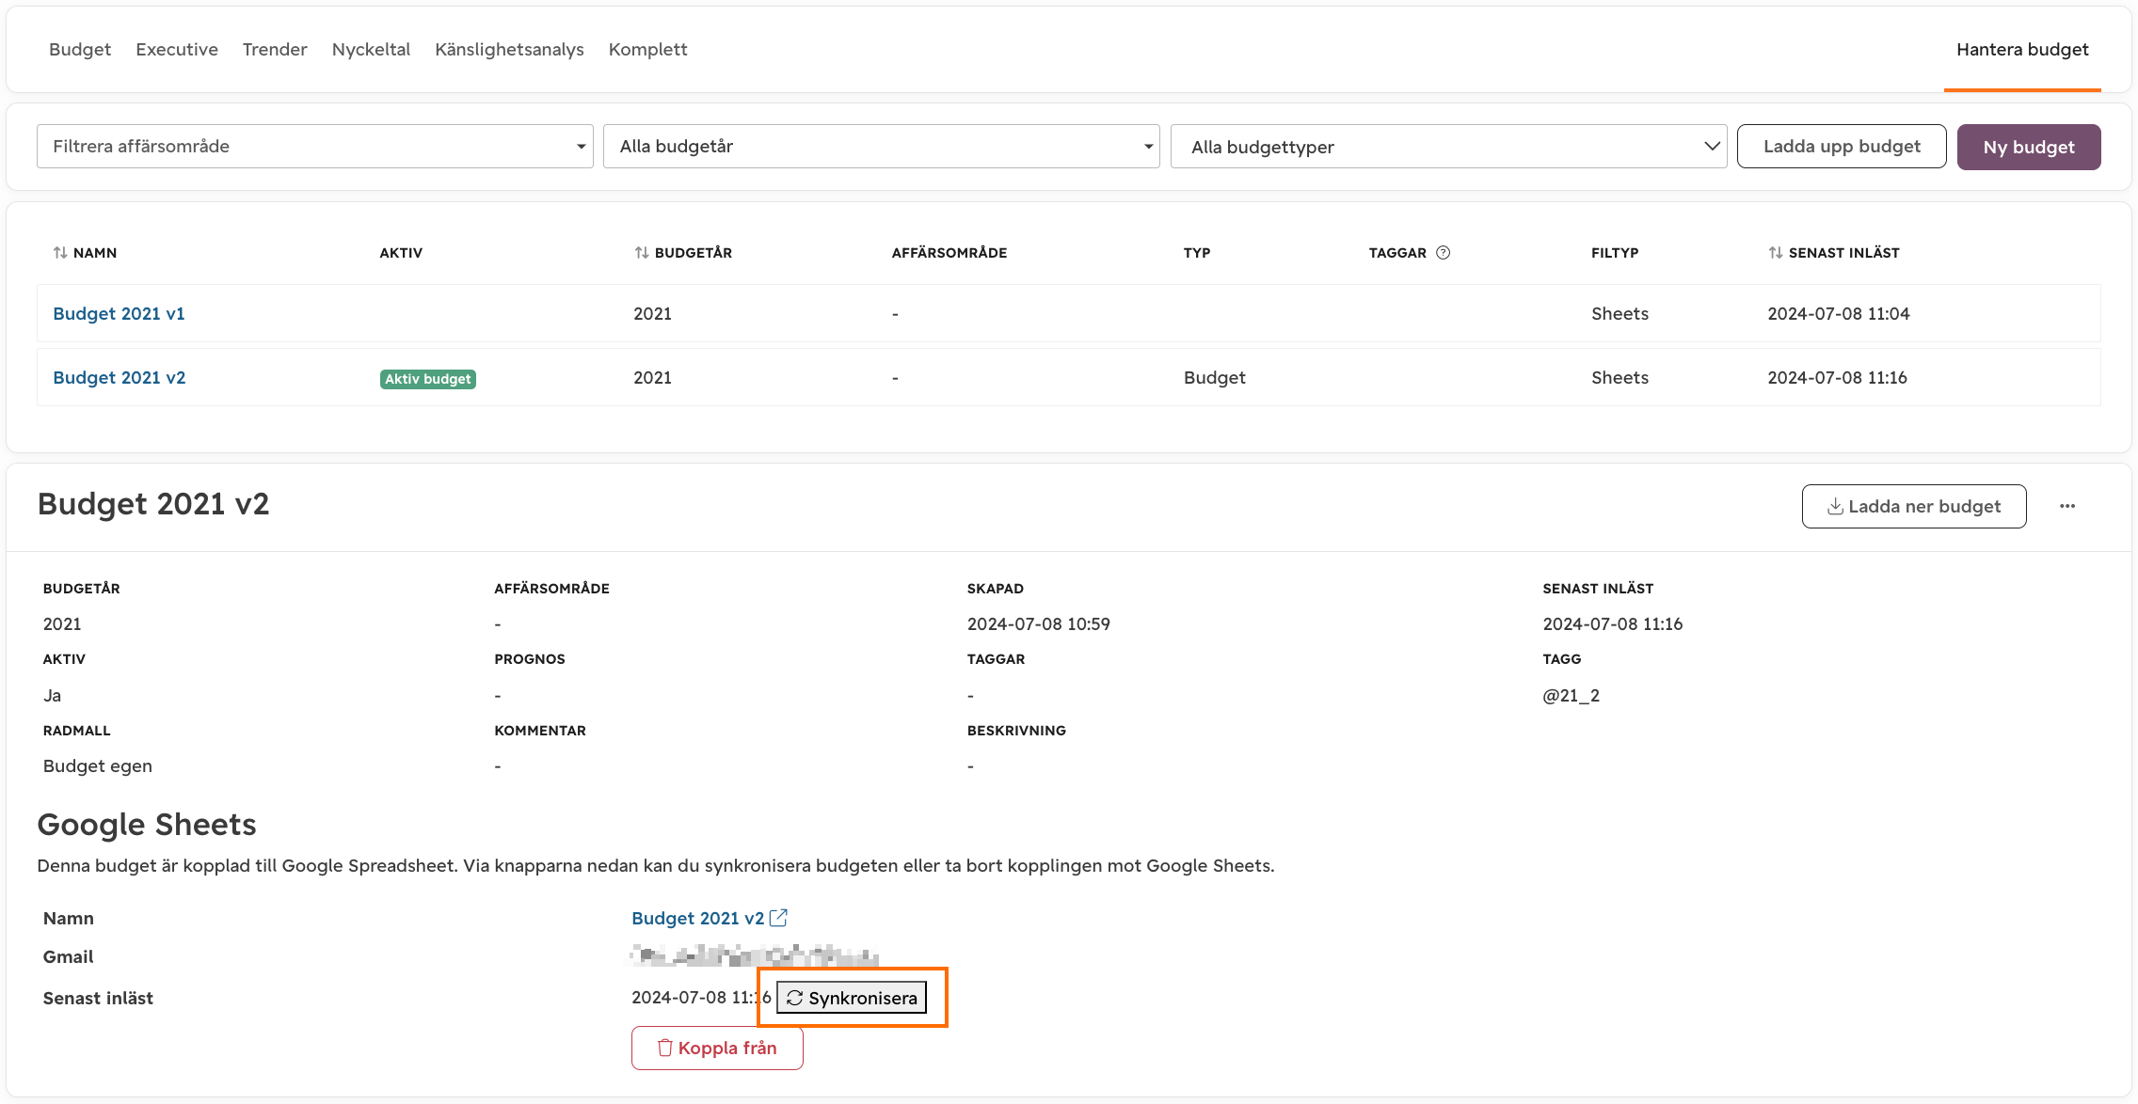Click the @21_2 tag value
2138x1104 pixels.
click(x=1571, y=695)
